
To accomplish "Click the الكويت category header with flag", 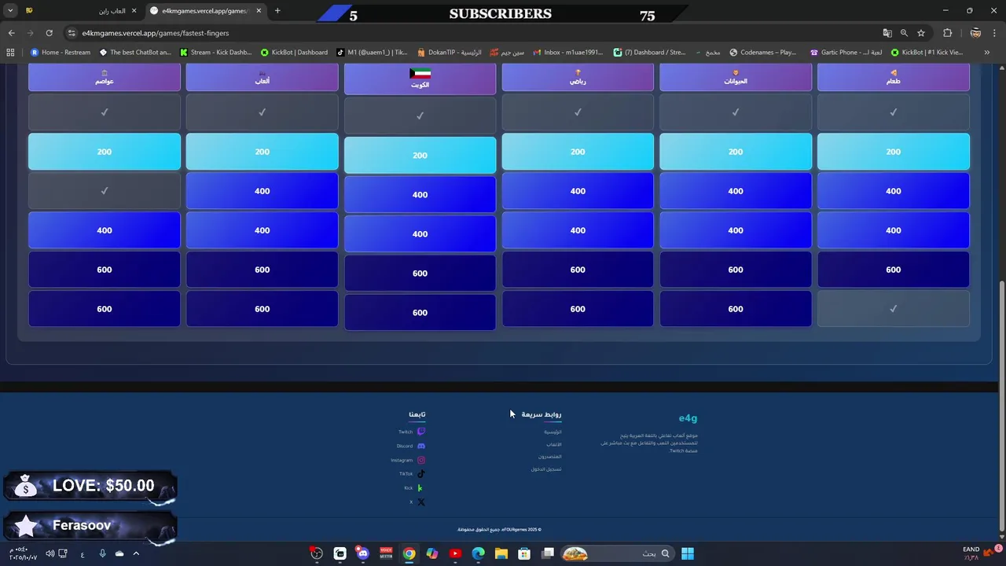I will pyautogui.click(x=420, y=79).
